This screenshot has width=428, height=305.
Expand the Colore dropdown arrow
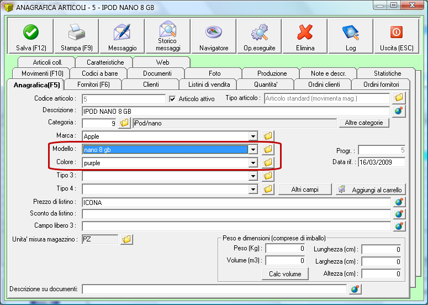253,163
